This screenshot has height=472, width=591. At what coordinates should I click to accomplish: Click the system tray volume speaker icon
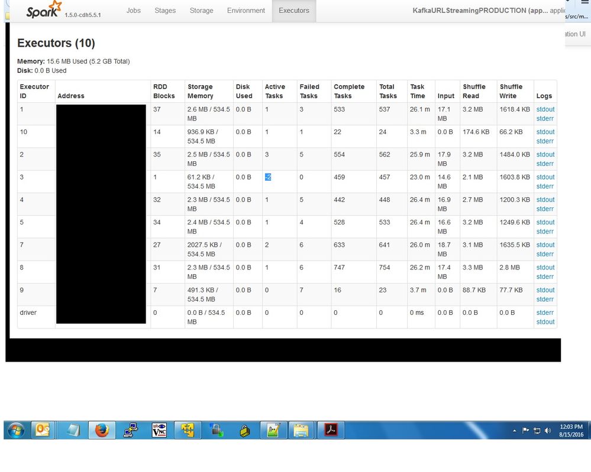(x=548, y=431)
